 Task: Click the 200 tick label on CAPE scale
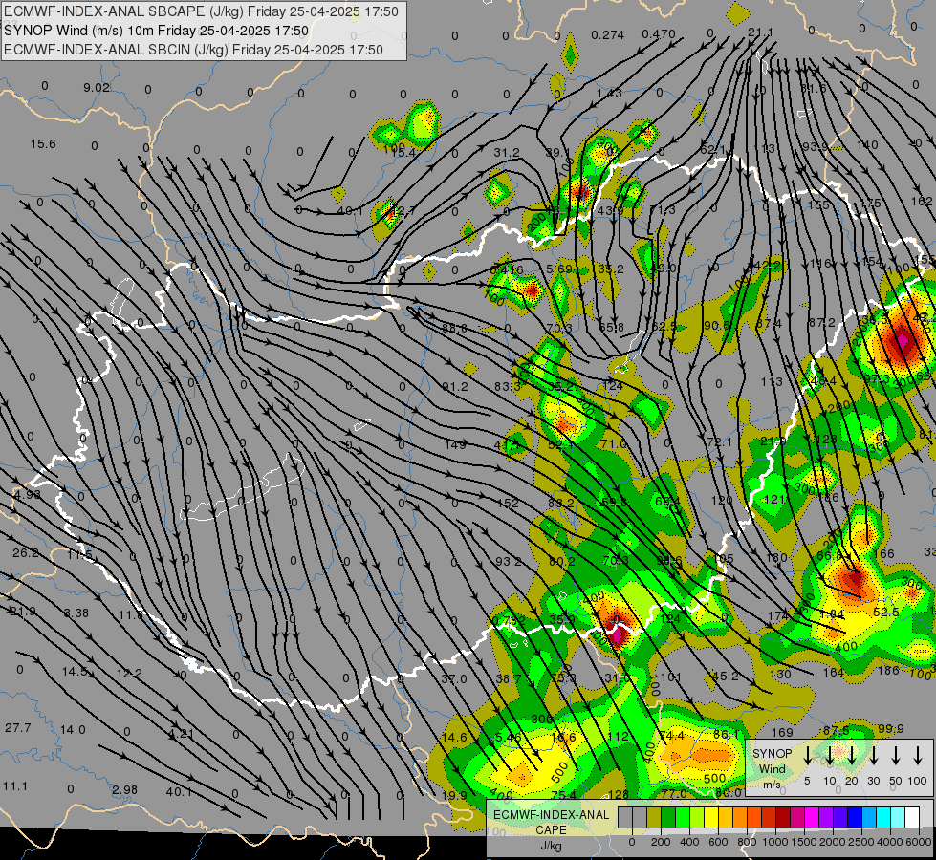coord(661,842)
